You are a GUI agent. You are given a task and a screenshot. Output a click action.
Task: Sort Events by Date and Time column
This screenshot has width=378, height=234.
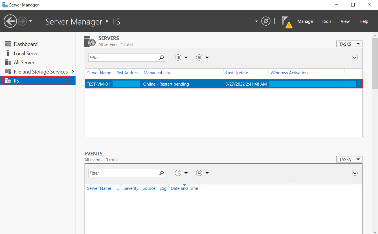(x=184, y=188)
